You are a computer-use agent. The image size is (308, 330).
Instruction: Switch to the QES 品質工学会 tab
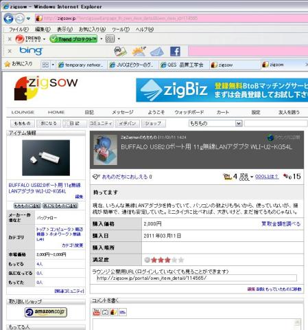tap(184, 65)
